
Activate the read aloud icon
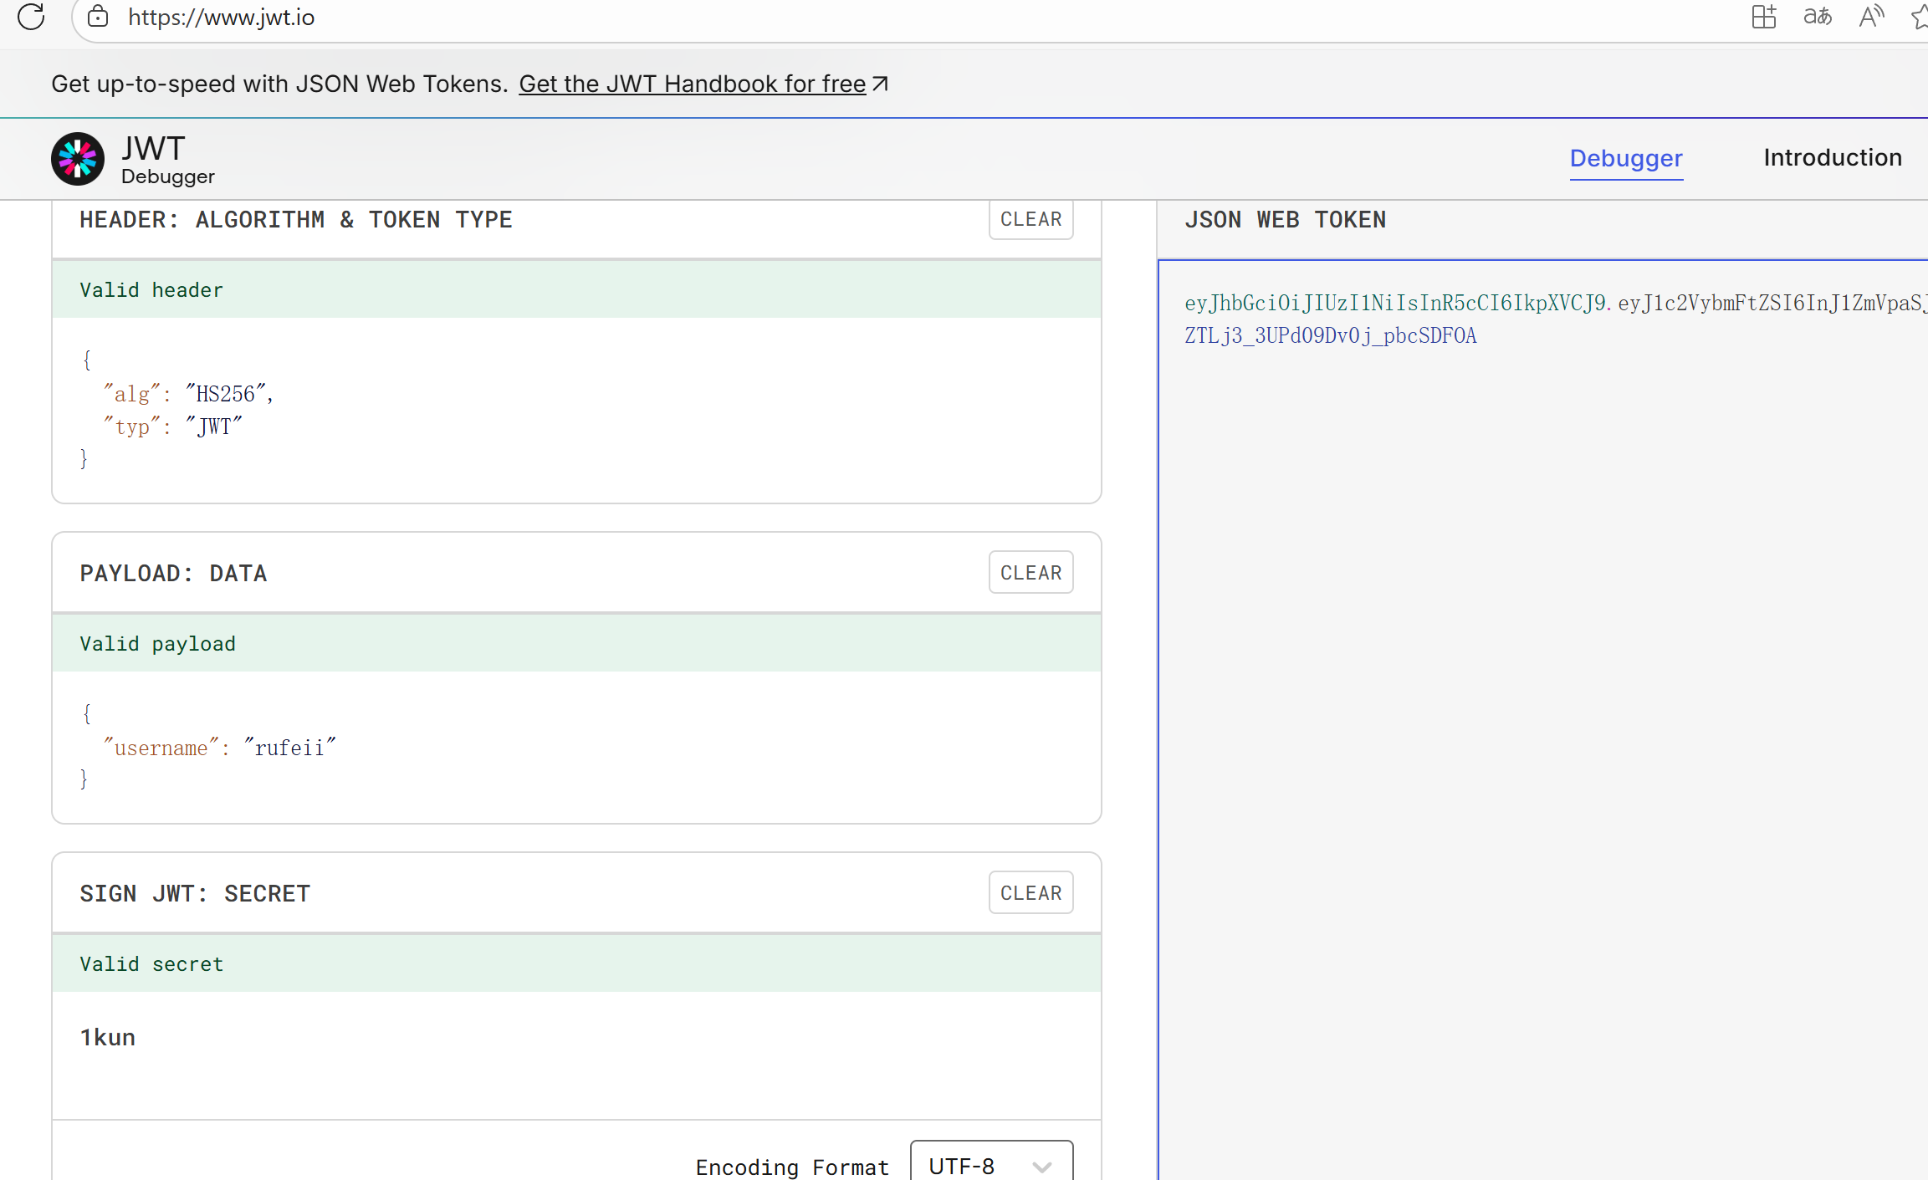(x=1872, y=17)
